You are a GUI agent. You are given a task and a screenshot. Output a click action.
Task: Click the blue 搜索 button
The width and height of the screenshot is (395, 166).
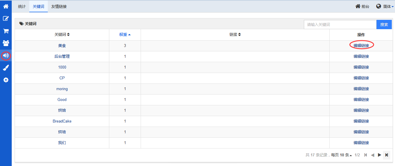click(x=384, y=25)
